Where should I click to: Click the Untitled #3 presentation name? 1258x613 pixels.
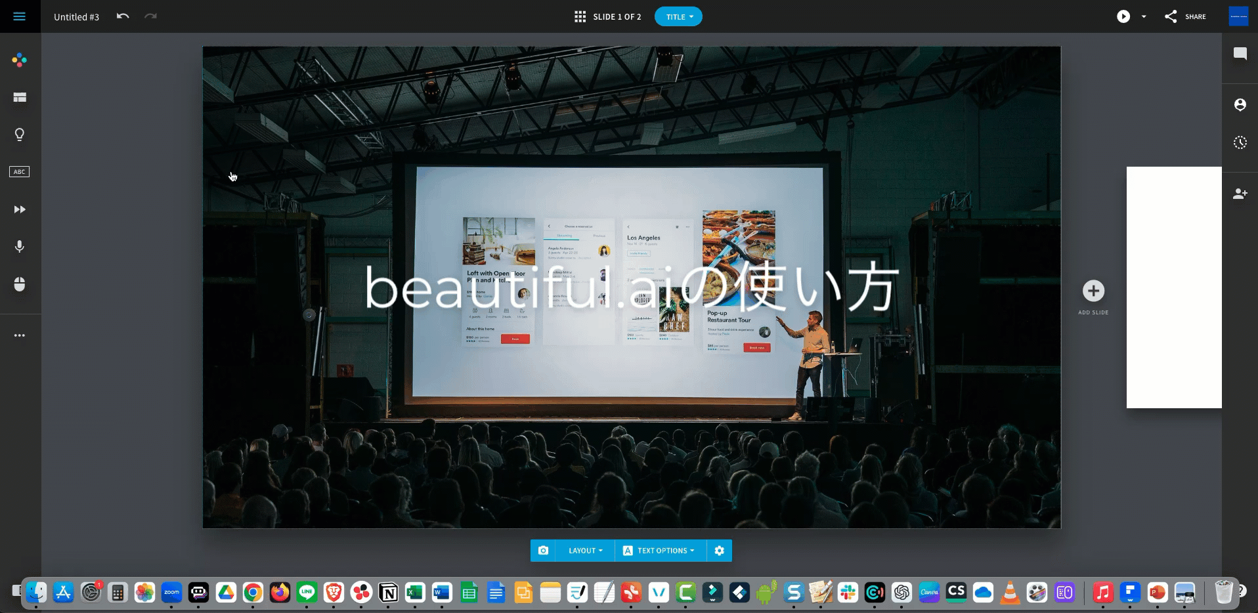76,17
